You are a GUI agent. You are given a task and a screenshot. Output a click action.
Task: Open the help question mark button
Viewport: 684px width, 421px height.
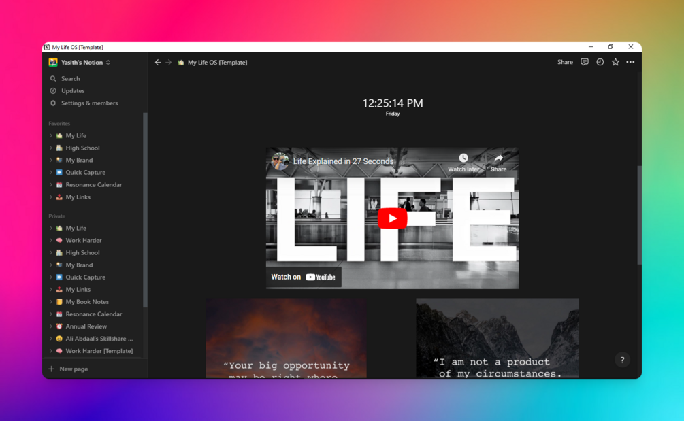[x=623, y=360]
